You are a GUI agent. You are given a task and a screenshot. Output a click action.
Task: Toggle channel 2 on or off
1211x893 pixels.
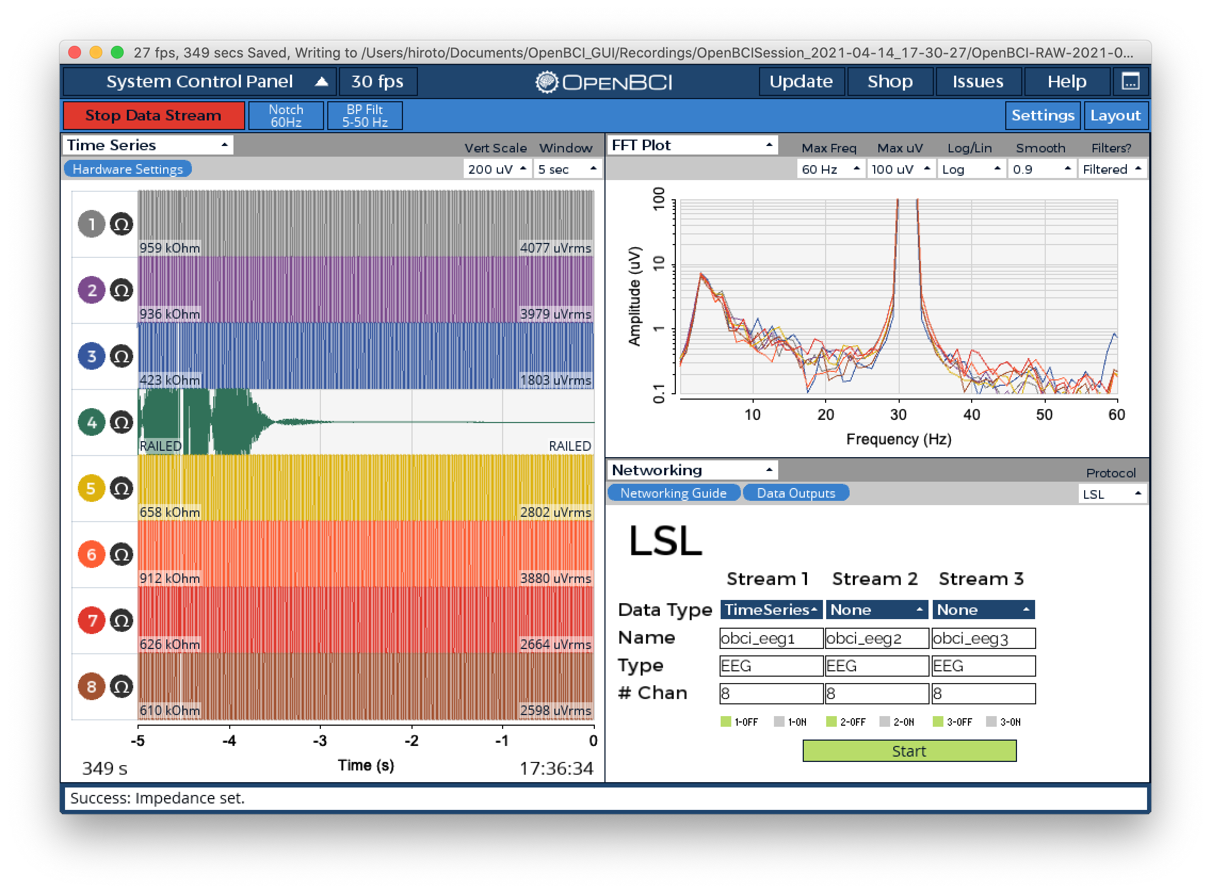[91, 290]
